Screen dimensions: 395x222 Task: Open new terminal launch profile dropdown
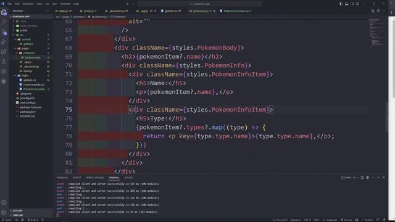pyautogui.click(x=357, y=178)
